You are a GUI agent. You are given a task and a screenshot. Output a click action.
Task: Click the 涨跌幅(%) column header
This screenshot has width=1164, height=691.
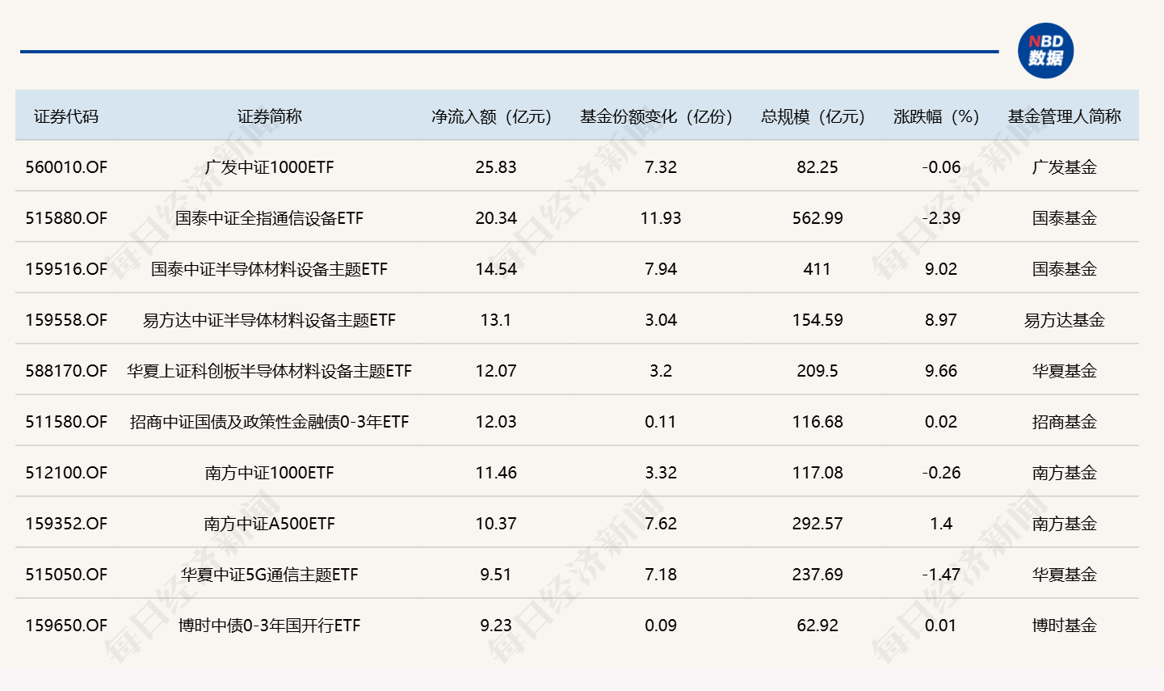pos(936,116)
